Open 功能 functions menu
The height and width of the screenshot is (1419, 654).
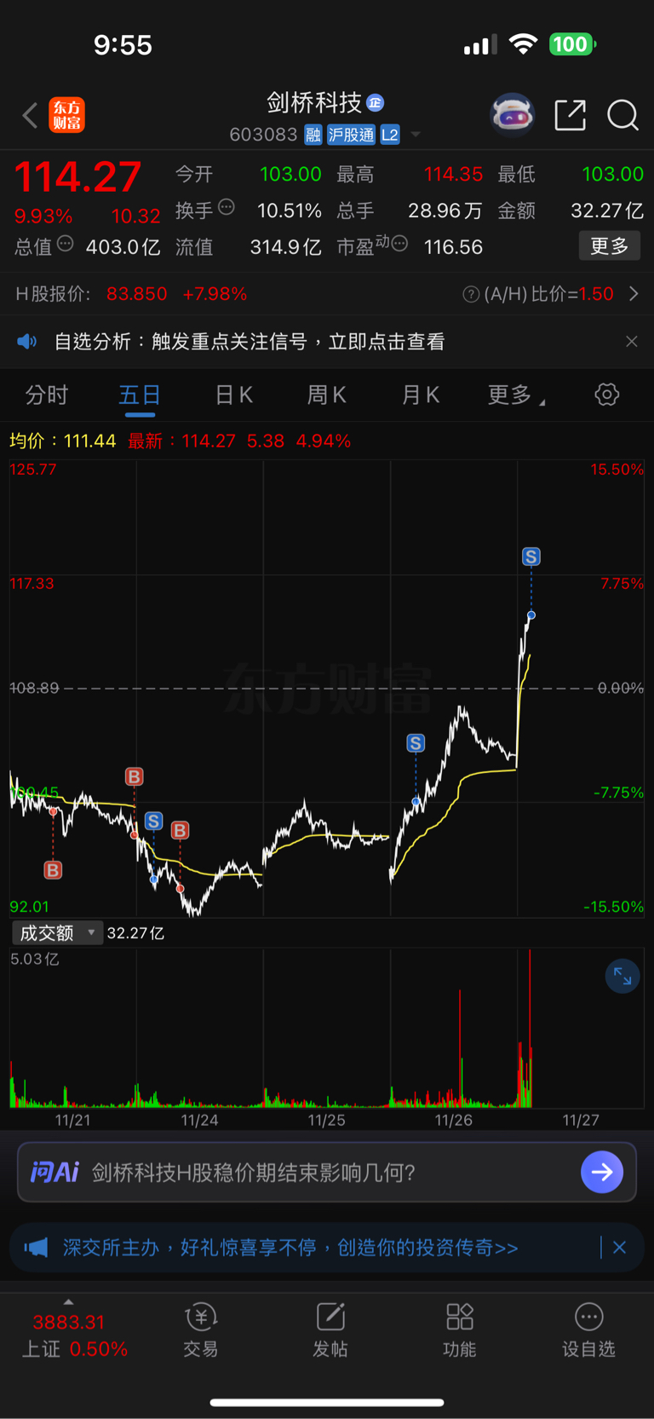pyautogui.click(x=460, y=1330)
